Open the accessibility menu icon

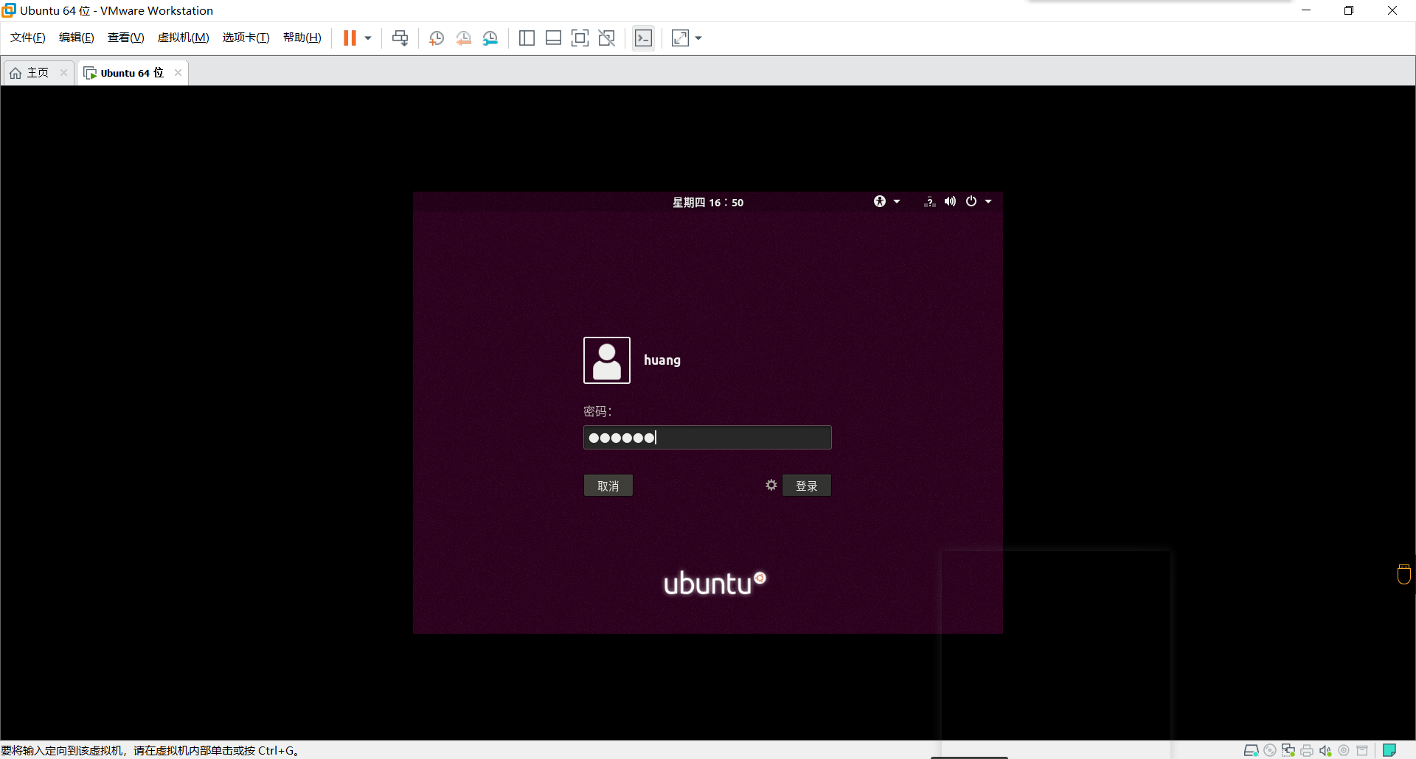(x=880, y=201)
